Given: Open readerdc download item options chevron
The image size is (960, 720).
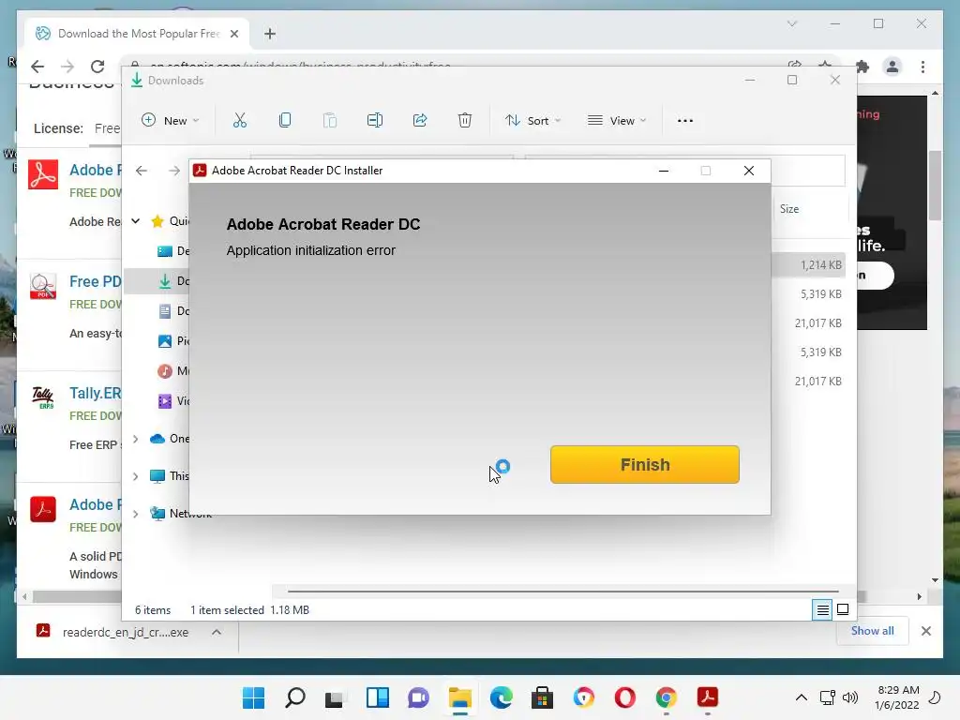Looking at the screenshot, I should 217,632.
